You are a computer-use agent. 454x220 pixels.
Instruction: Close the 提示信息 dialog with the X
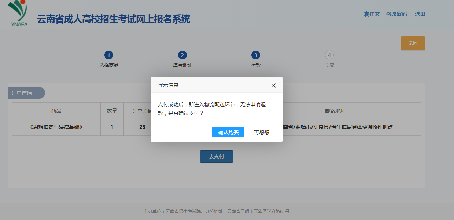[x=273, y=85]
